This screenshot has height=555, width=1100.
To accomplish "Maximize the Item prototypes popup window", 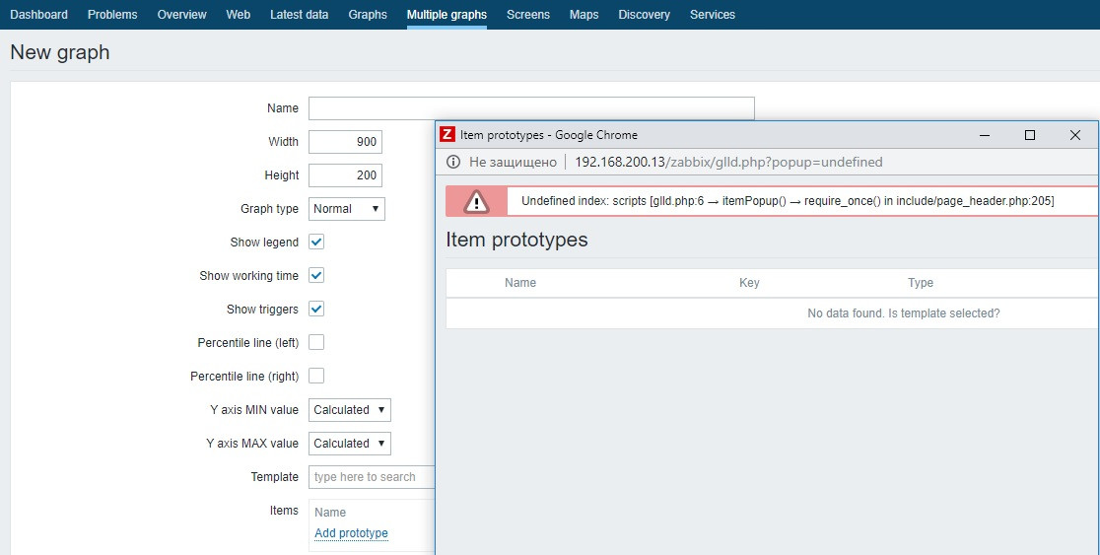I will (1030, 135).
